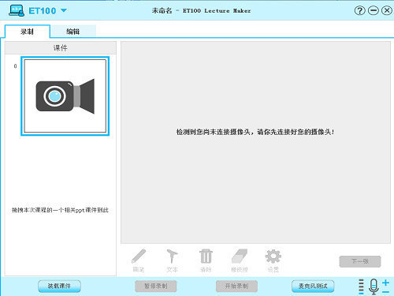
Task: Click the microphone level meter bars
Action: click(361, 287)
